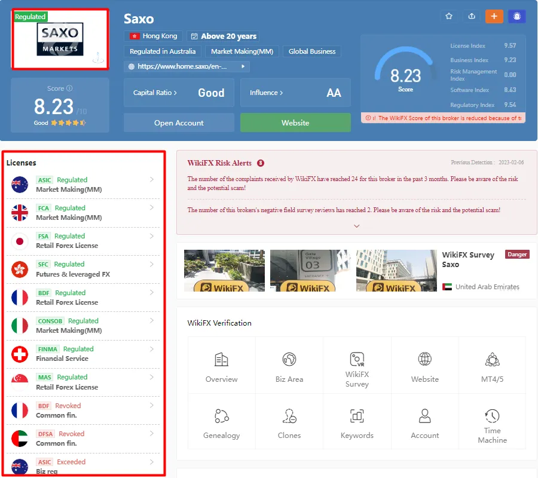The width and height of the screenshot is (538, 478).
Task: Click the score reduced warning banner
Action: [443, 118]
